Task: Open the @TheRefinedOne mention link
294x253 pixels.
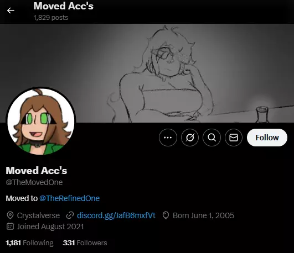Action: pyautogui.click(x=70, y=198)
